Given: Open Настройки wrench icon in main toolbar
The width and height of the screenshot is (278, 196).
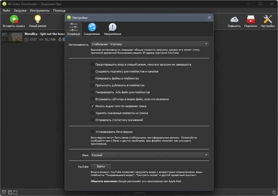Looking at the screenshot, I should tap(268, 19).
